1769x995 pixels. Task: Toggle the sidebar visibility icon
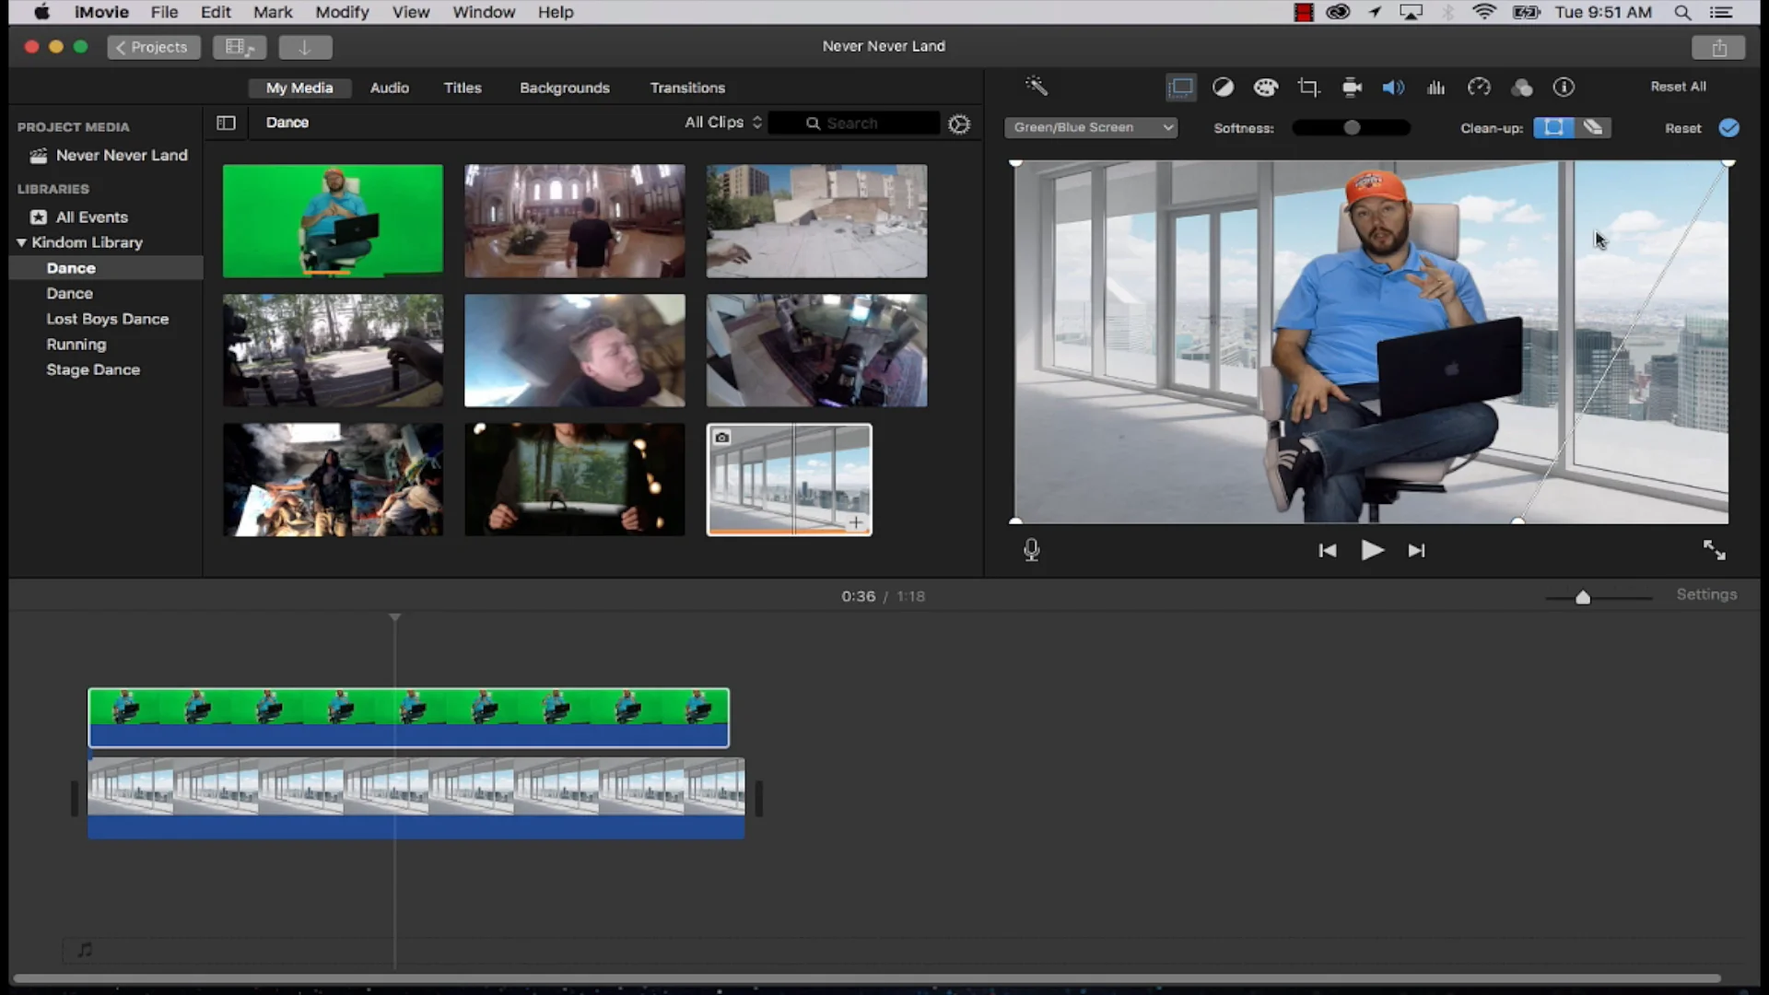[x=226, y=123]
